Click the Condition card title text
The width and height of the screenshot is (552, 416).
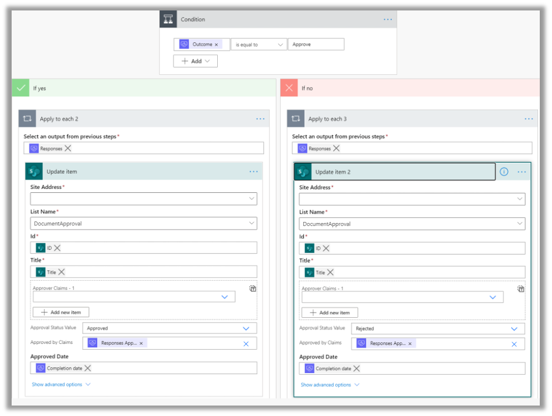coord(193,19)
